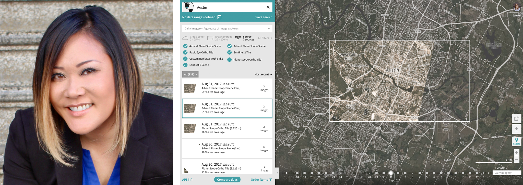Click the upload geometry icon
The height and width of the screenshot is (185, 523).
click(516, 129)
